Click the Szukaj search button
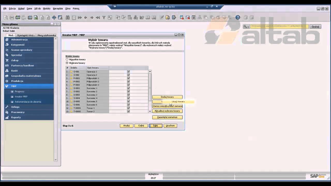The image size is (331, 186). [x=315, y=27]
